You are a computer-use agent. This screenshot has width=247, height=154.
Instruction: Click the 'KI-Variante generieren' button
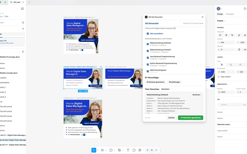pyautogui.click(x=156, y=82)
